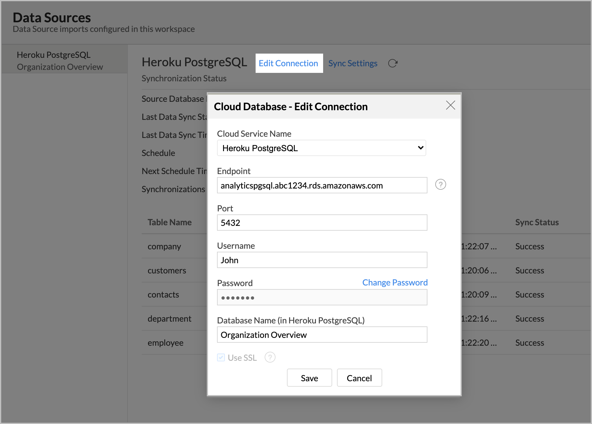The height and width of the screenshot is (424, 592).
Task: Click the sync refresh icon beside Sync Settings
Action: pyautogui.click(x=392, y=63)
